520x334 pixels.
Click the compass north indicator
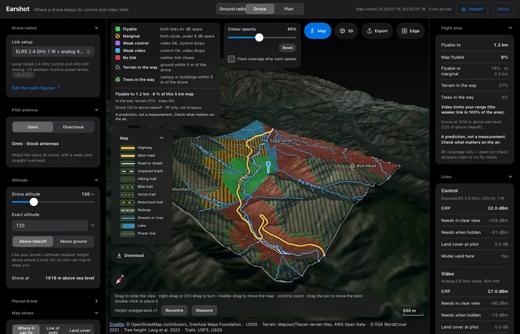pos(120,280)
